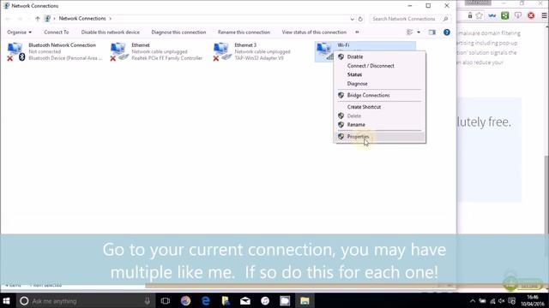Open Chrome from the taskbar
Viewport: 549px width, 308px height.
point(185,300)
